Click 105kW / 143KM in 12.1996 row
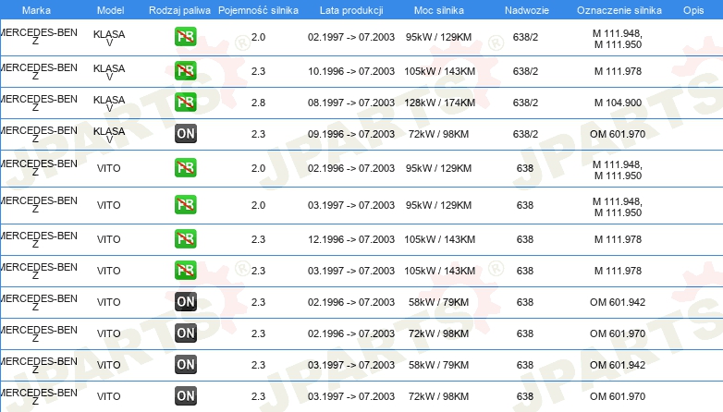The width and height of the screenshot is (723, 412). click(439, 239)
